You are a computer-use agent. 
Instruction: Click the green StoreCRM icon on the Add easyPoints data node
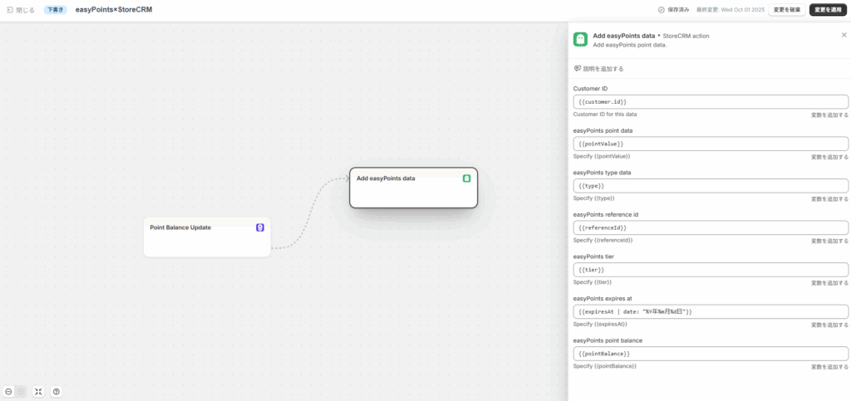coord(467,178)
